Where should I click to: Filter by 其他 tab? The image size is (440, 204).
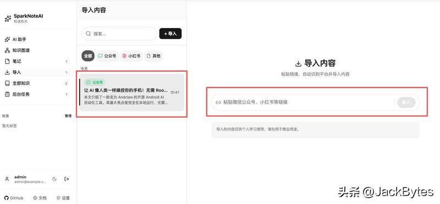point(154,56)
